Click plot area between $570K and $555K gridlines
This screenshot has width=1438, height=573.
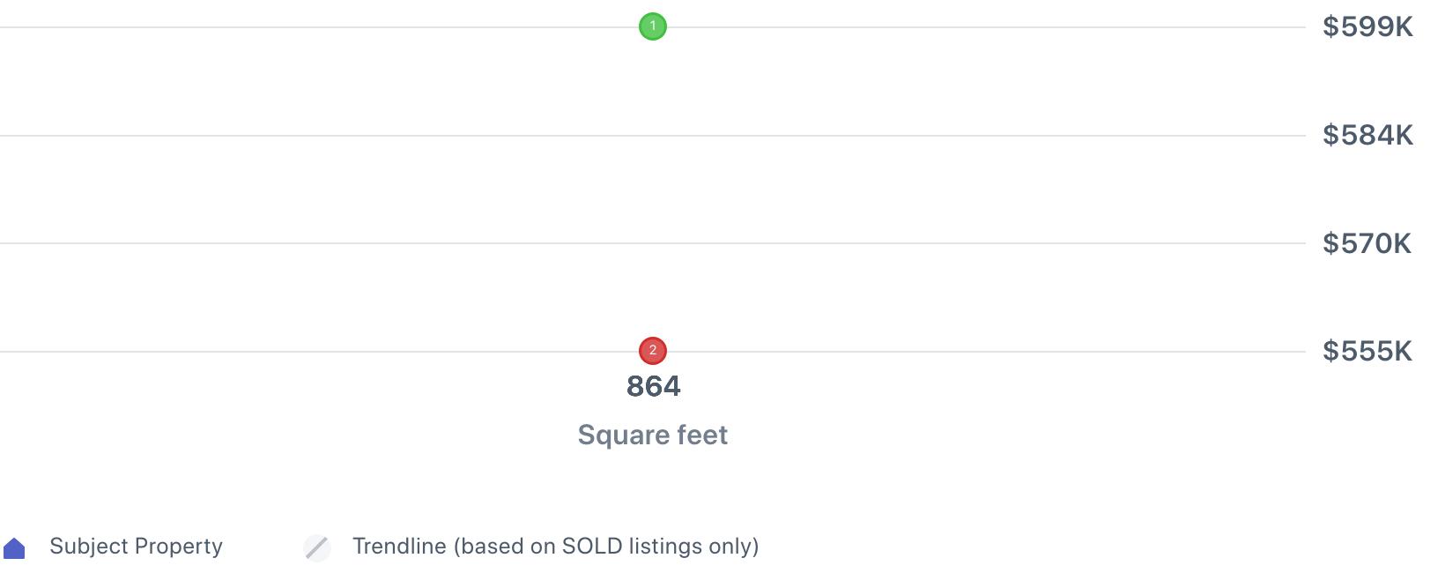352,298
